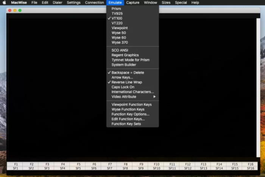Enable Tymnet Mode for Prism

point(132,60)
